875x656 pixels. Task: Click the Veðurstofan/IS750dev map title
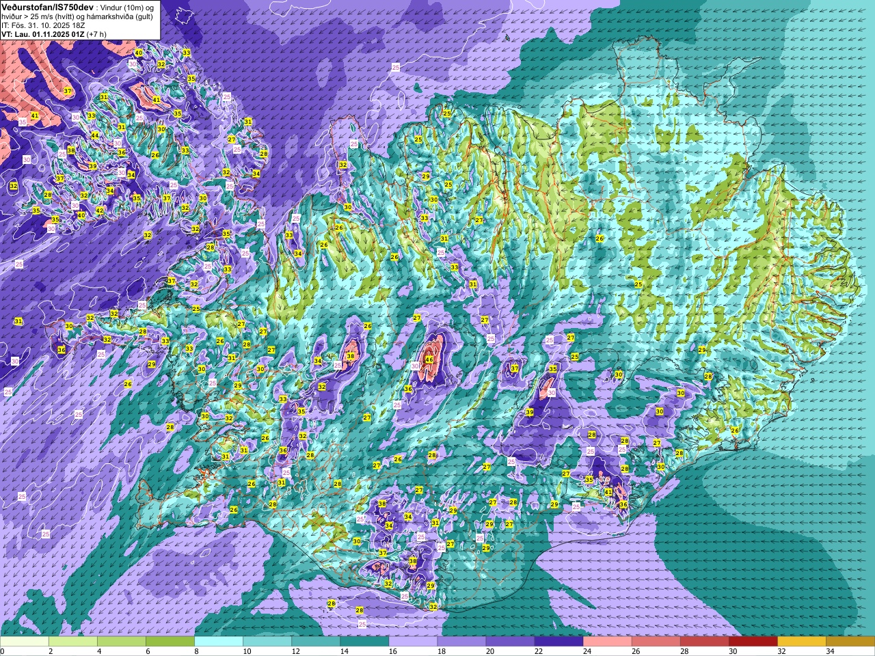coord(48,6)
